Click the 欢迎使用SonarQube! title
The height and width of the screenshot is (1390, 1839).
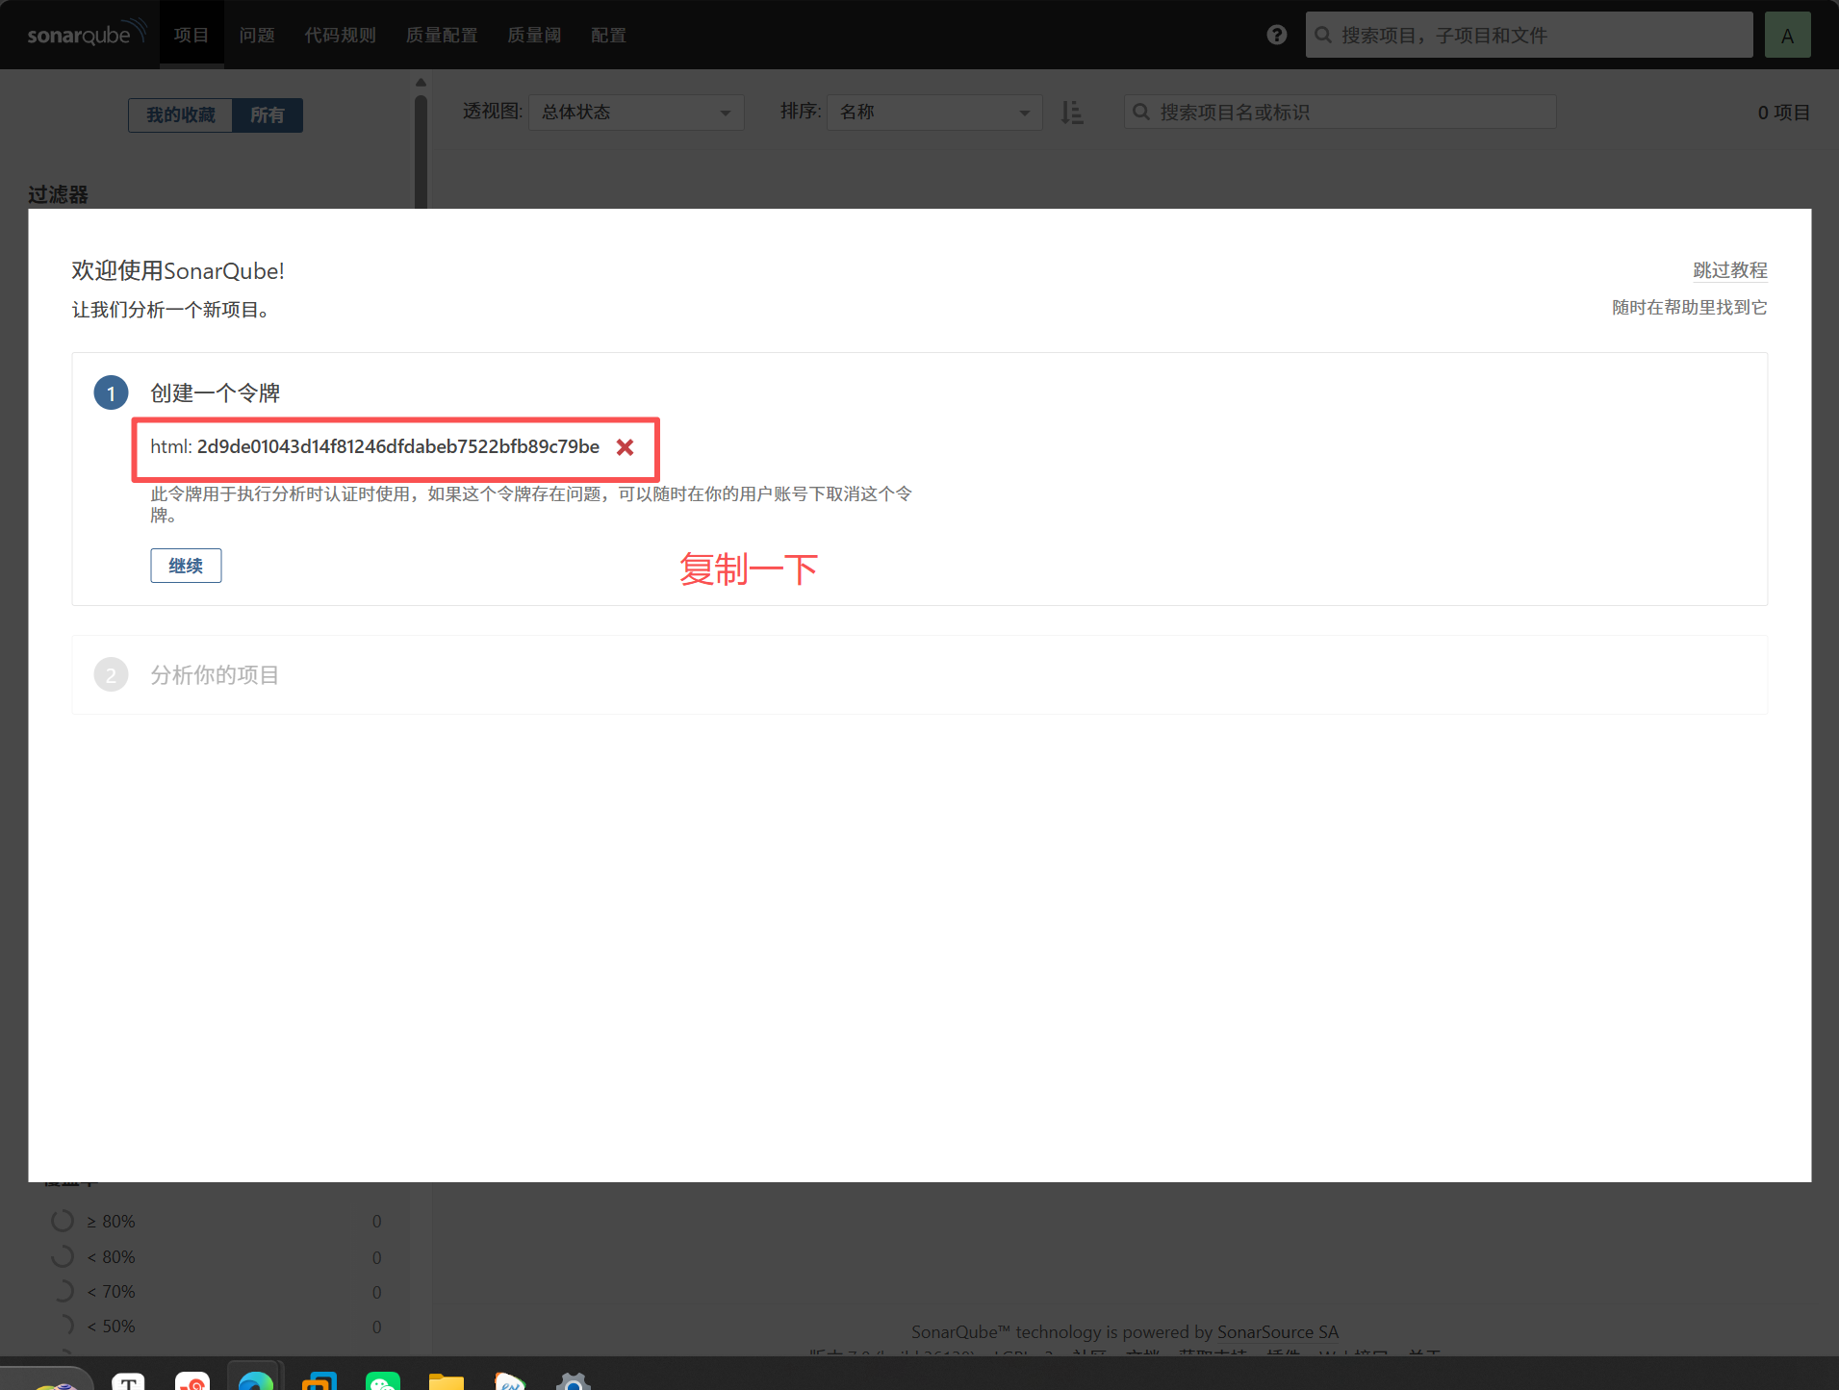point(178,271)
